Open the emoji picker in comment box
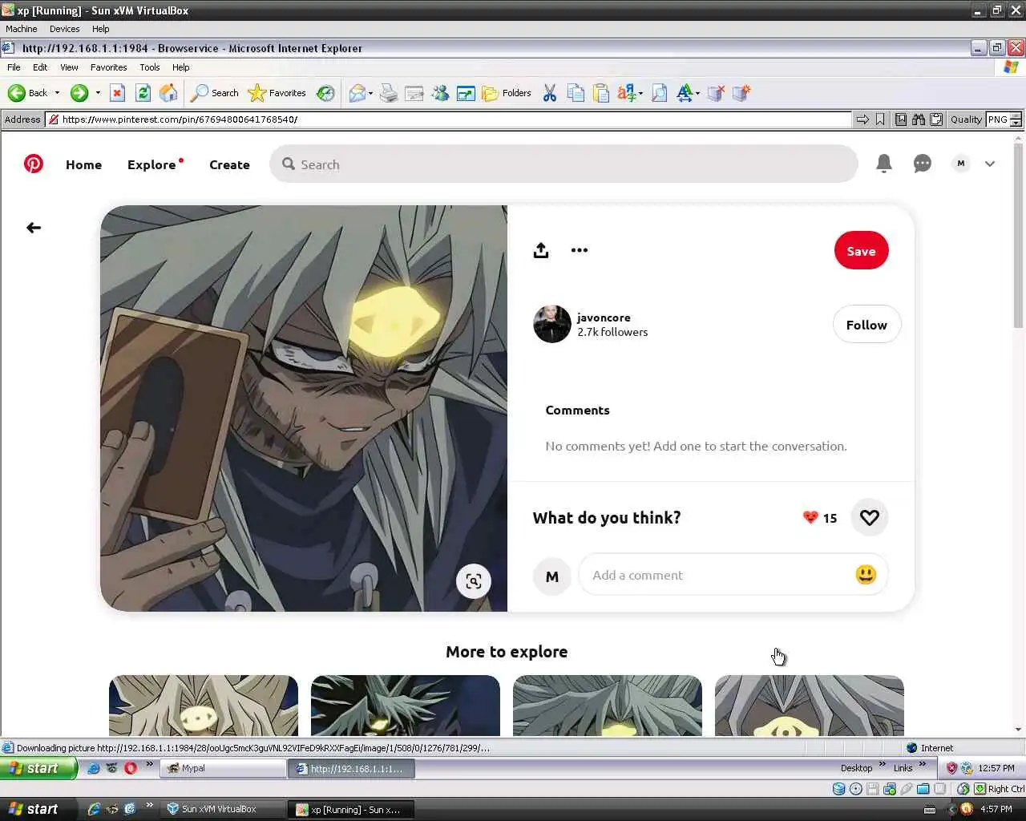Viewport: 1026px width, 821px height. click(866, 575)
